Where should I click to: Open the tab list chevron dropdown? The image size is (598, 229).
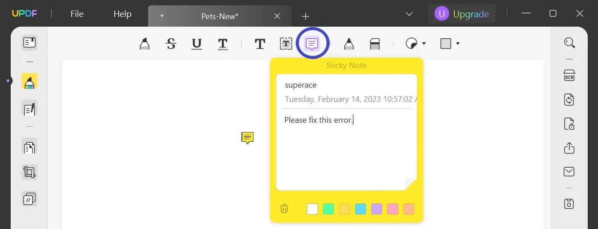(409, 14)
